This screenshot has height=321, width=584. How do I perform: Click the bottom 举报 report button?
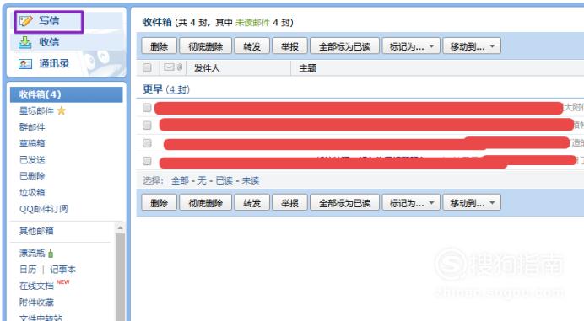289,203
